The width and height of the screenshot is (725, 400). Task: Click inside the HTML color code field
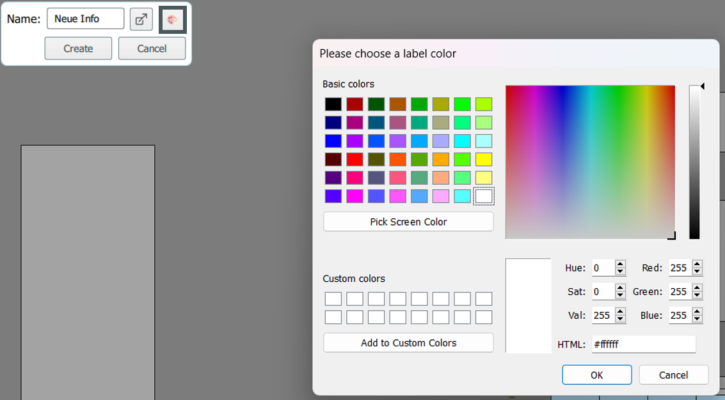pos(643,344)
